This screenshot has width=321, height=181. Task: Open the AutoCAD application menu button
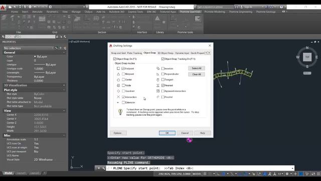click(3, 8)
